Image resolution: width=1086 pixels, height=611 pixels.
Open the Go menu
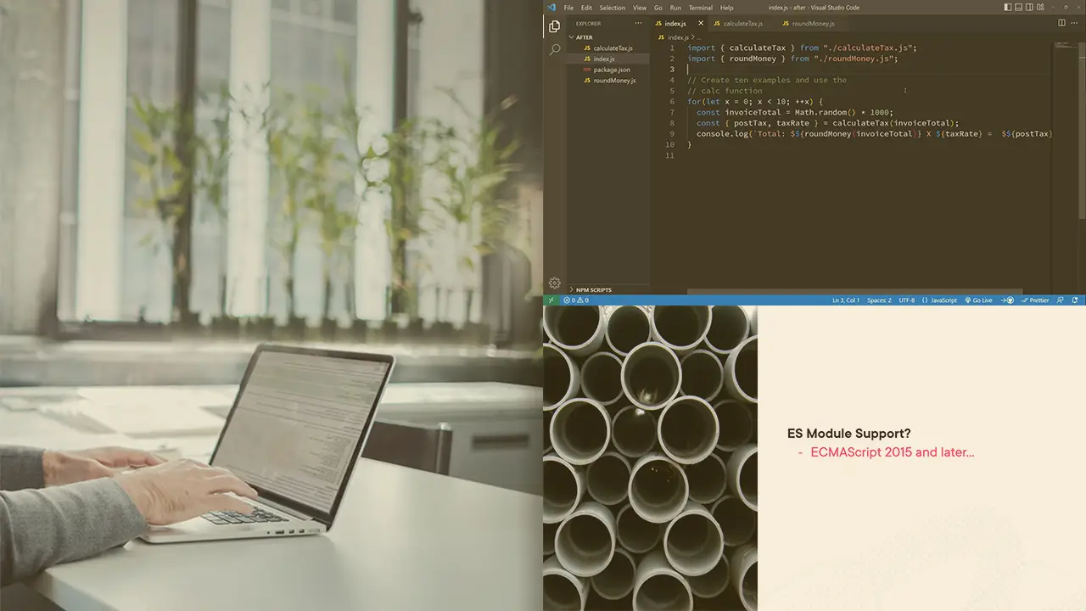[658, 8]
